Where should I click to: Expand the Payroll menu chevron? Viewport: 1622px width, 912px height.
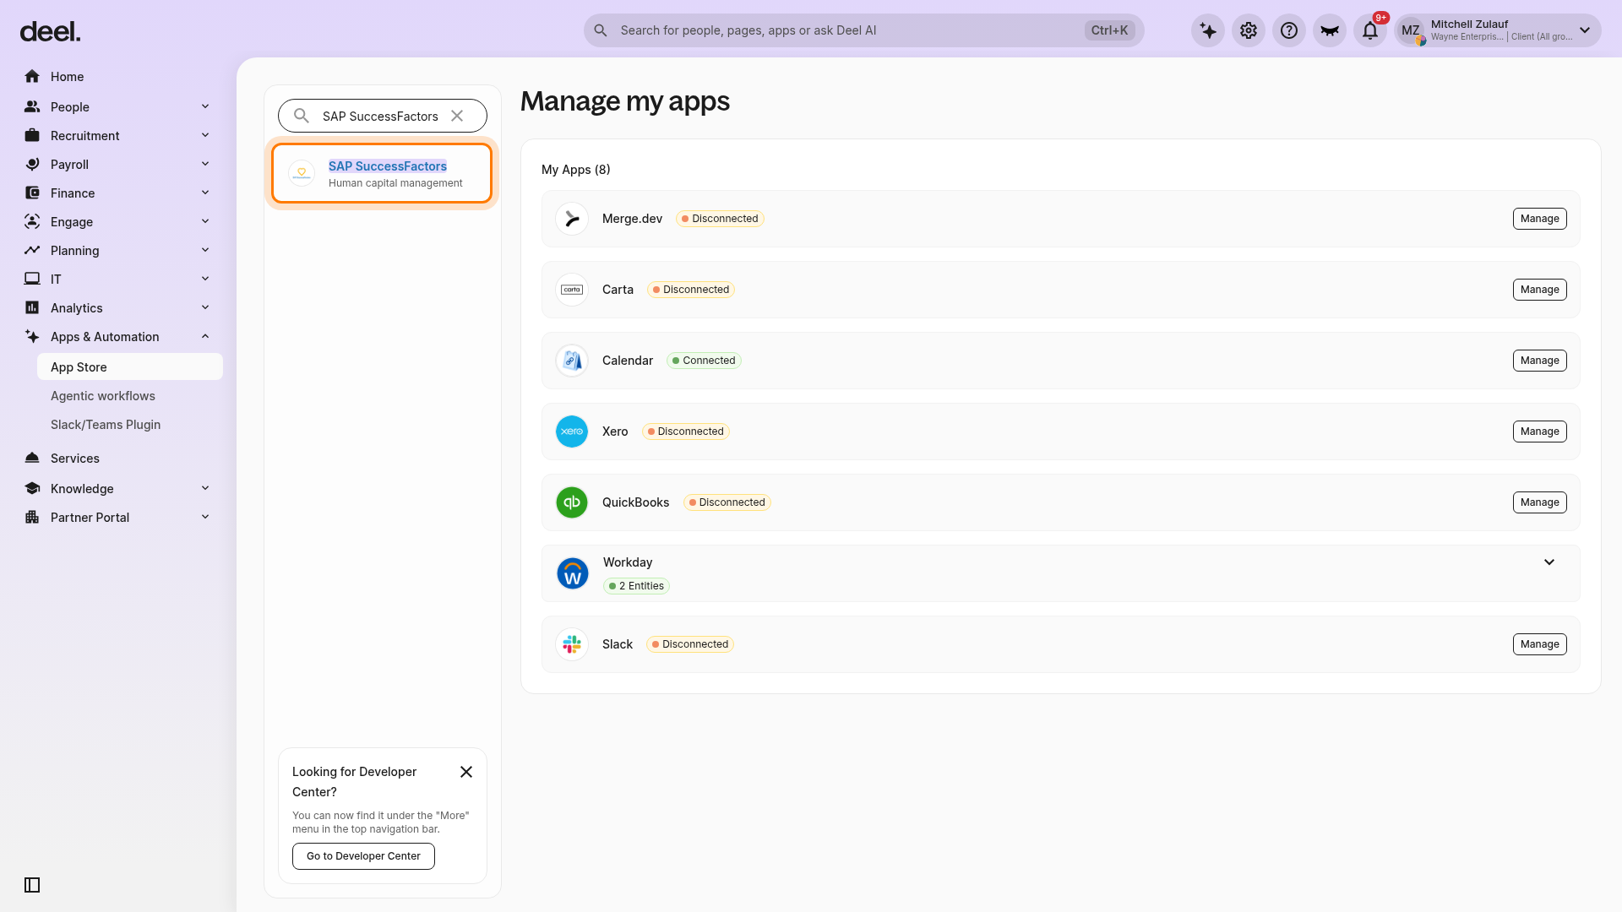click(x=205, y=164)
